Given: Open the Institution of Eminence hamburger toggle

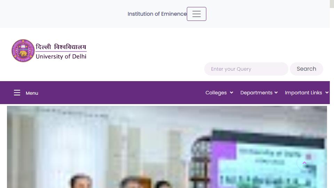Looking at the screenshot, I should pyautogui.click(x=196, y=14).
